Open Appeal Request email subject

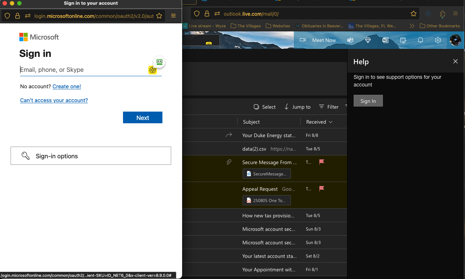(260, 189)
